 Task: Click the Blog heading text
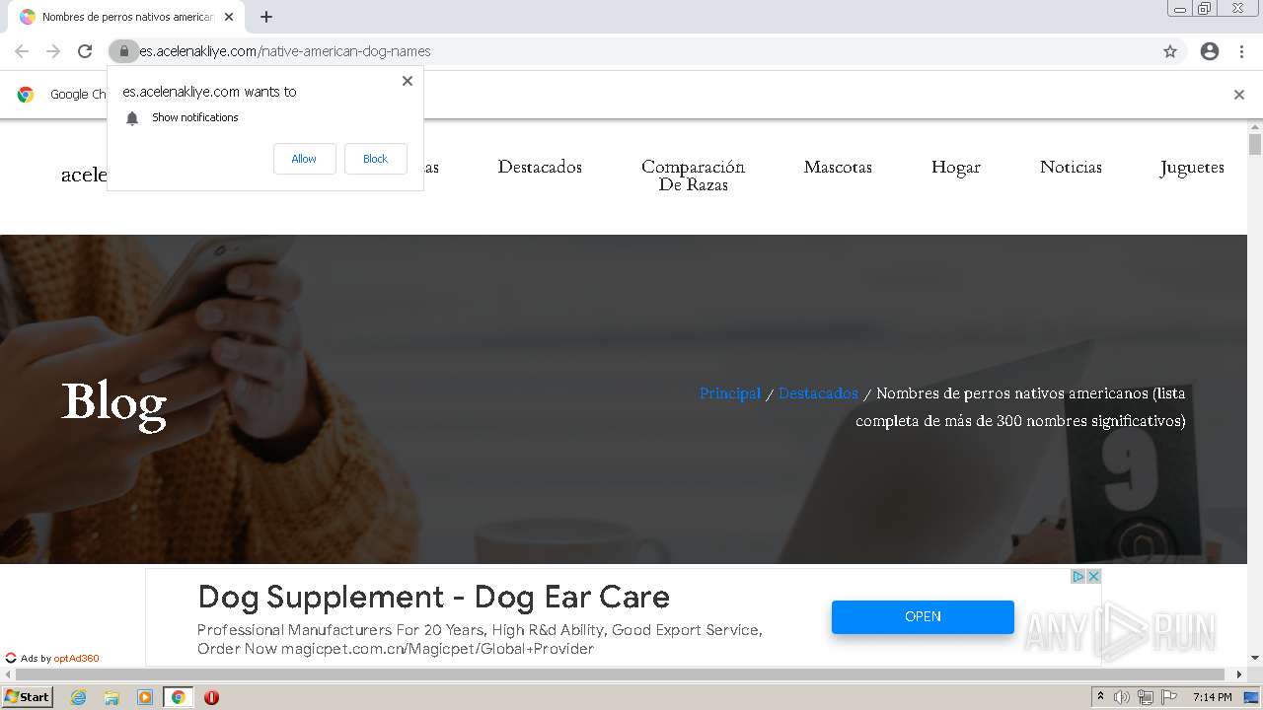(113, 403)
